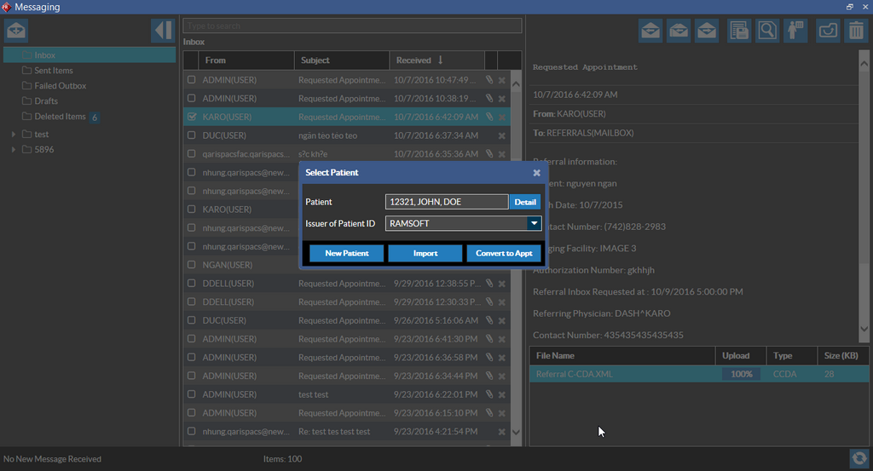Click the patient appointment icon in toolbar

(795, 31)
